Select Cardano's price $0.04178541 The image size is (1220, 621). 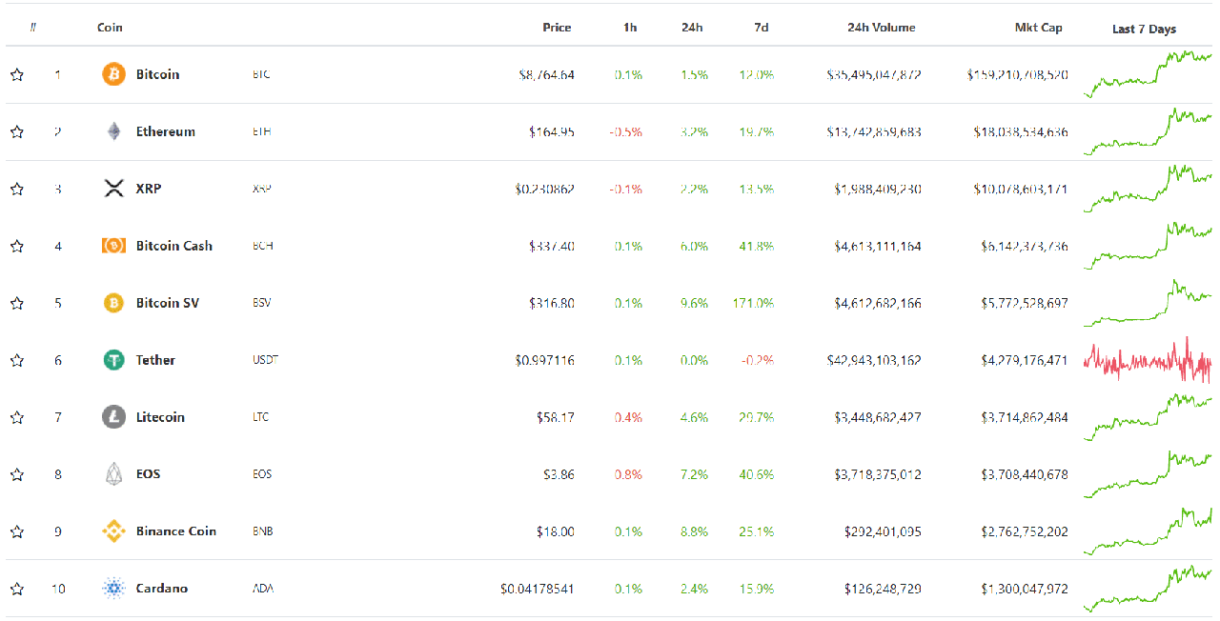point(538,589)
